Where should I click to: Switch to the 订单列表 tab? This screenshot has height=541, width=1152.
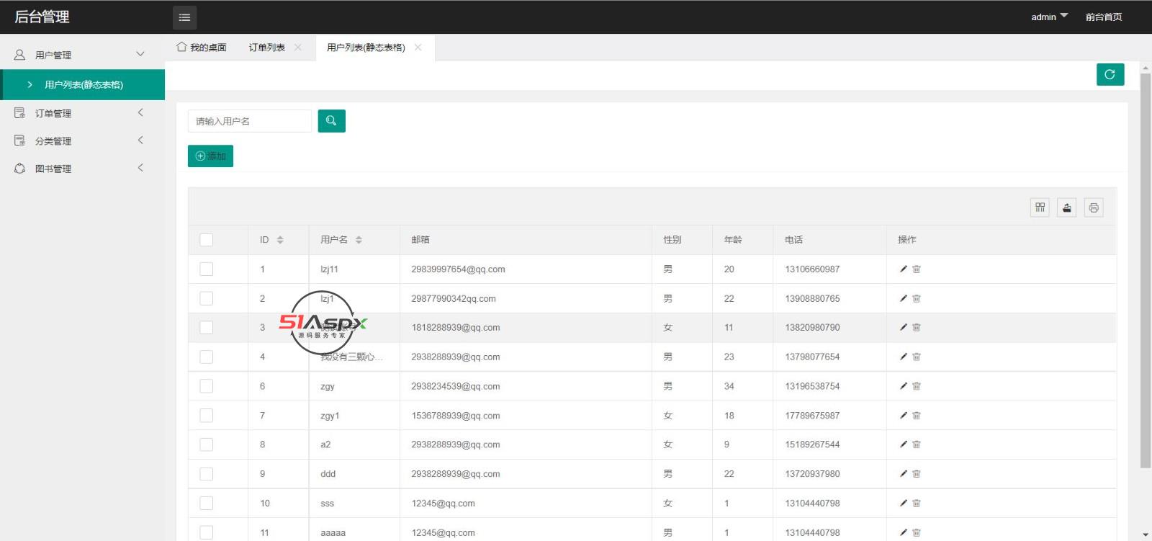(x=267, y=48)
